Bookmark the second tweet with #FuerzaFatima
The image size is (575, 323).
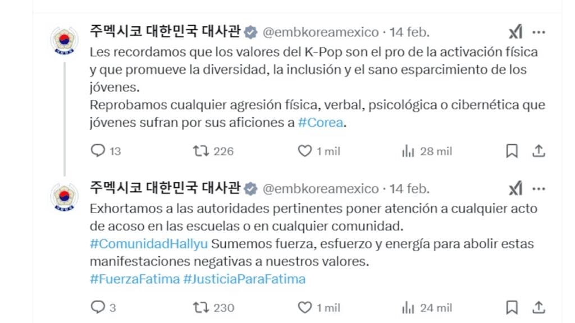[512, 307]
